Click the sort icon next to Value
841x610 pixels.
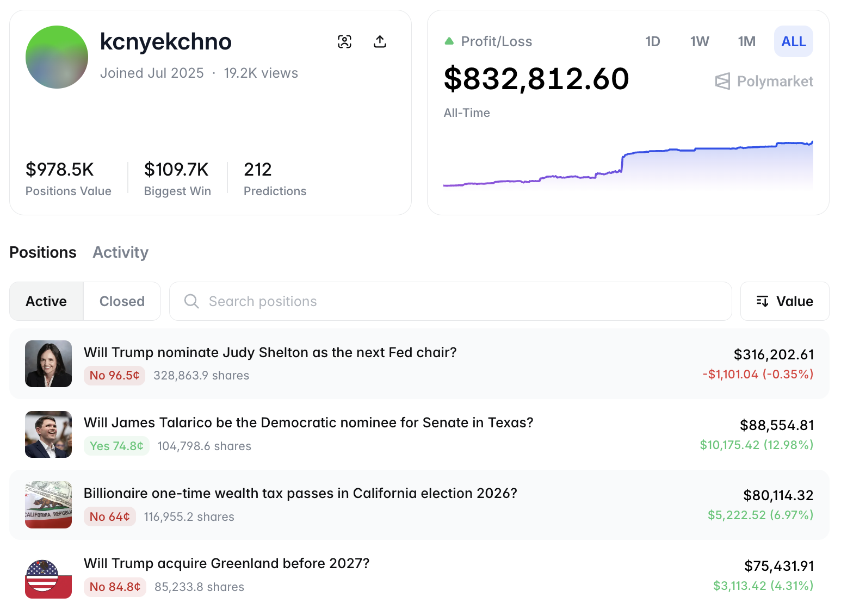(x=763, y=301)
